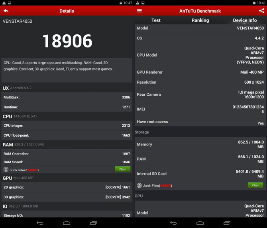The height and width of the screenshot is (228, 267).
Task: Tap the Rear Camera row
Action: [x=200, y=94]
